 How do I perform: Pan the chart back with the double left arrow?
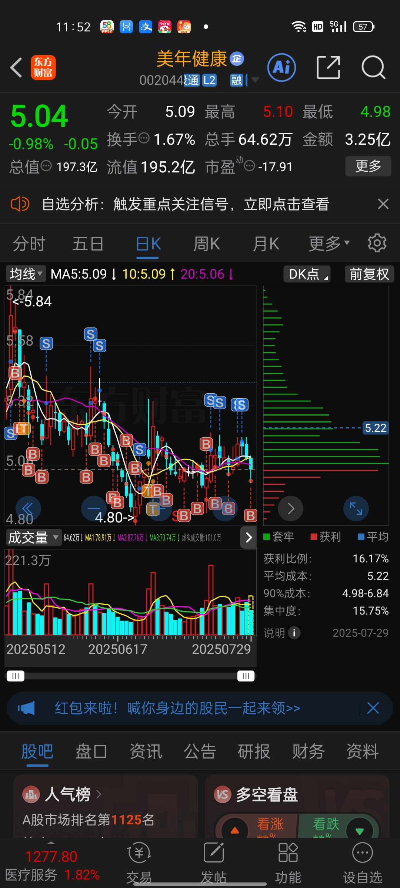tap(28, 509)
